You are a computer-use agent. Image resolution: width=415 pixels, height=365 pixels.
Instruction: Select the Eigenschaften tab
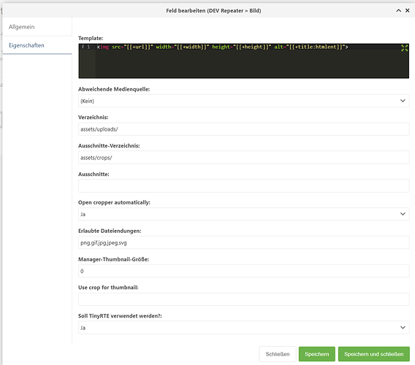tap(37, 45)
